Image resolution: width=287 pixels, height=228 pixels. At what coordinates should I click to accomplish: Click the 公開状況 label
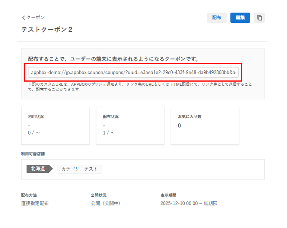pyautogui.click(x=99, y=195)
